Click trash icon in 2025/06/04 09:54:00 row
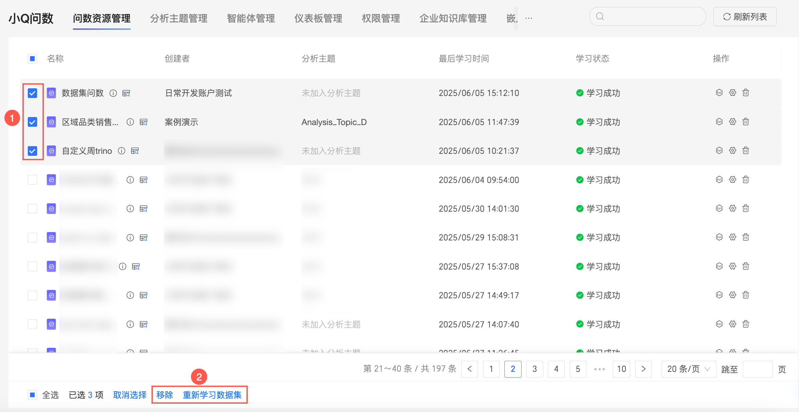 coord(746,180)
